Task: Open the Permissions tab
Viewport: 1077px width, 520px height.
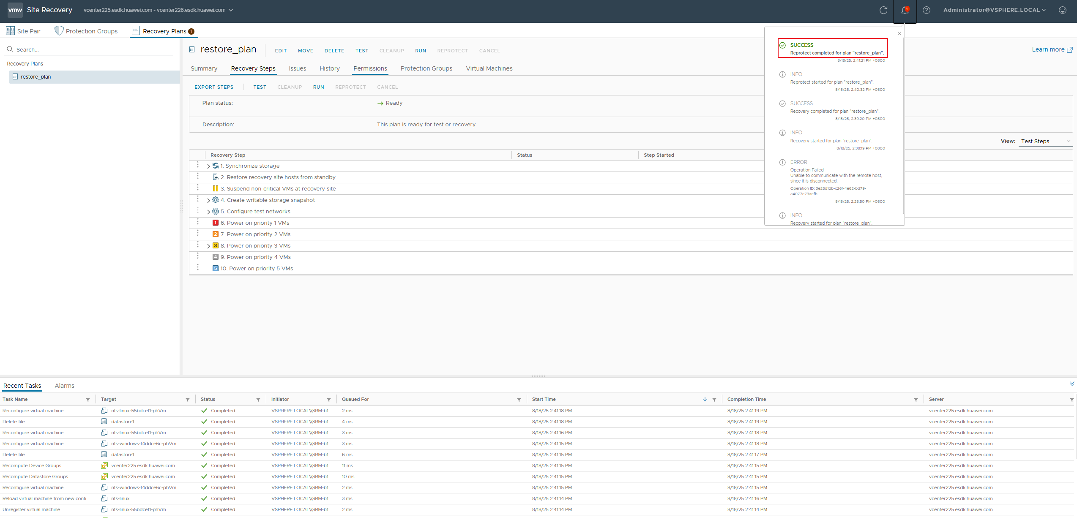Action: coord(370,68)
